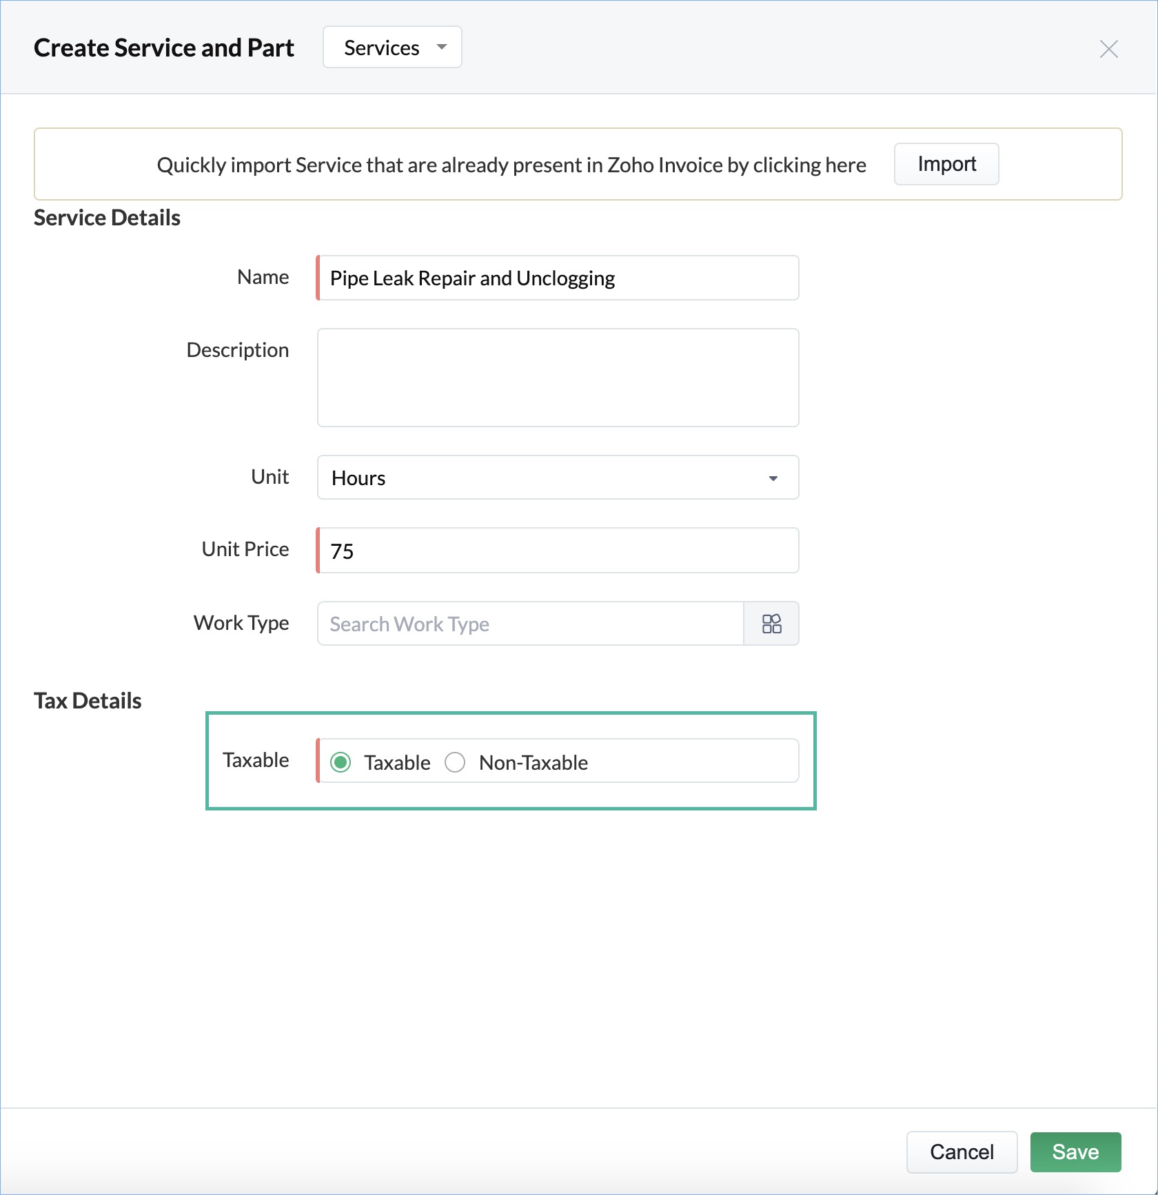Cancel creating the service

click(x=962, y=1152)
